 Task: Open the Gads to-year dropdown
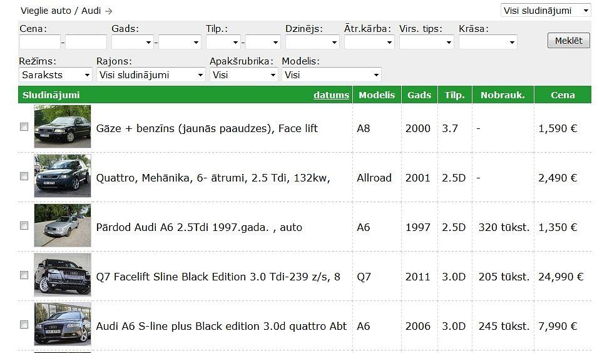180,42
